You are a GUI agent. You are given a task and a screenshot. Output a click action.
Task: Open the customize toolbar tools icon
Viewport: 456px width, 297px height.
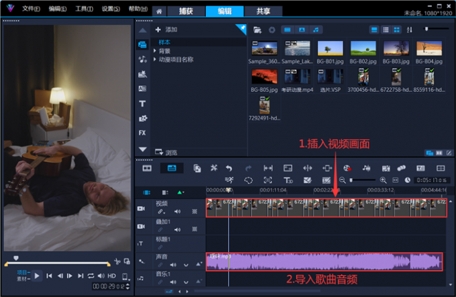tap(214, 168)
